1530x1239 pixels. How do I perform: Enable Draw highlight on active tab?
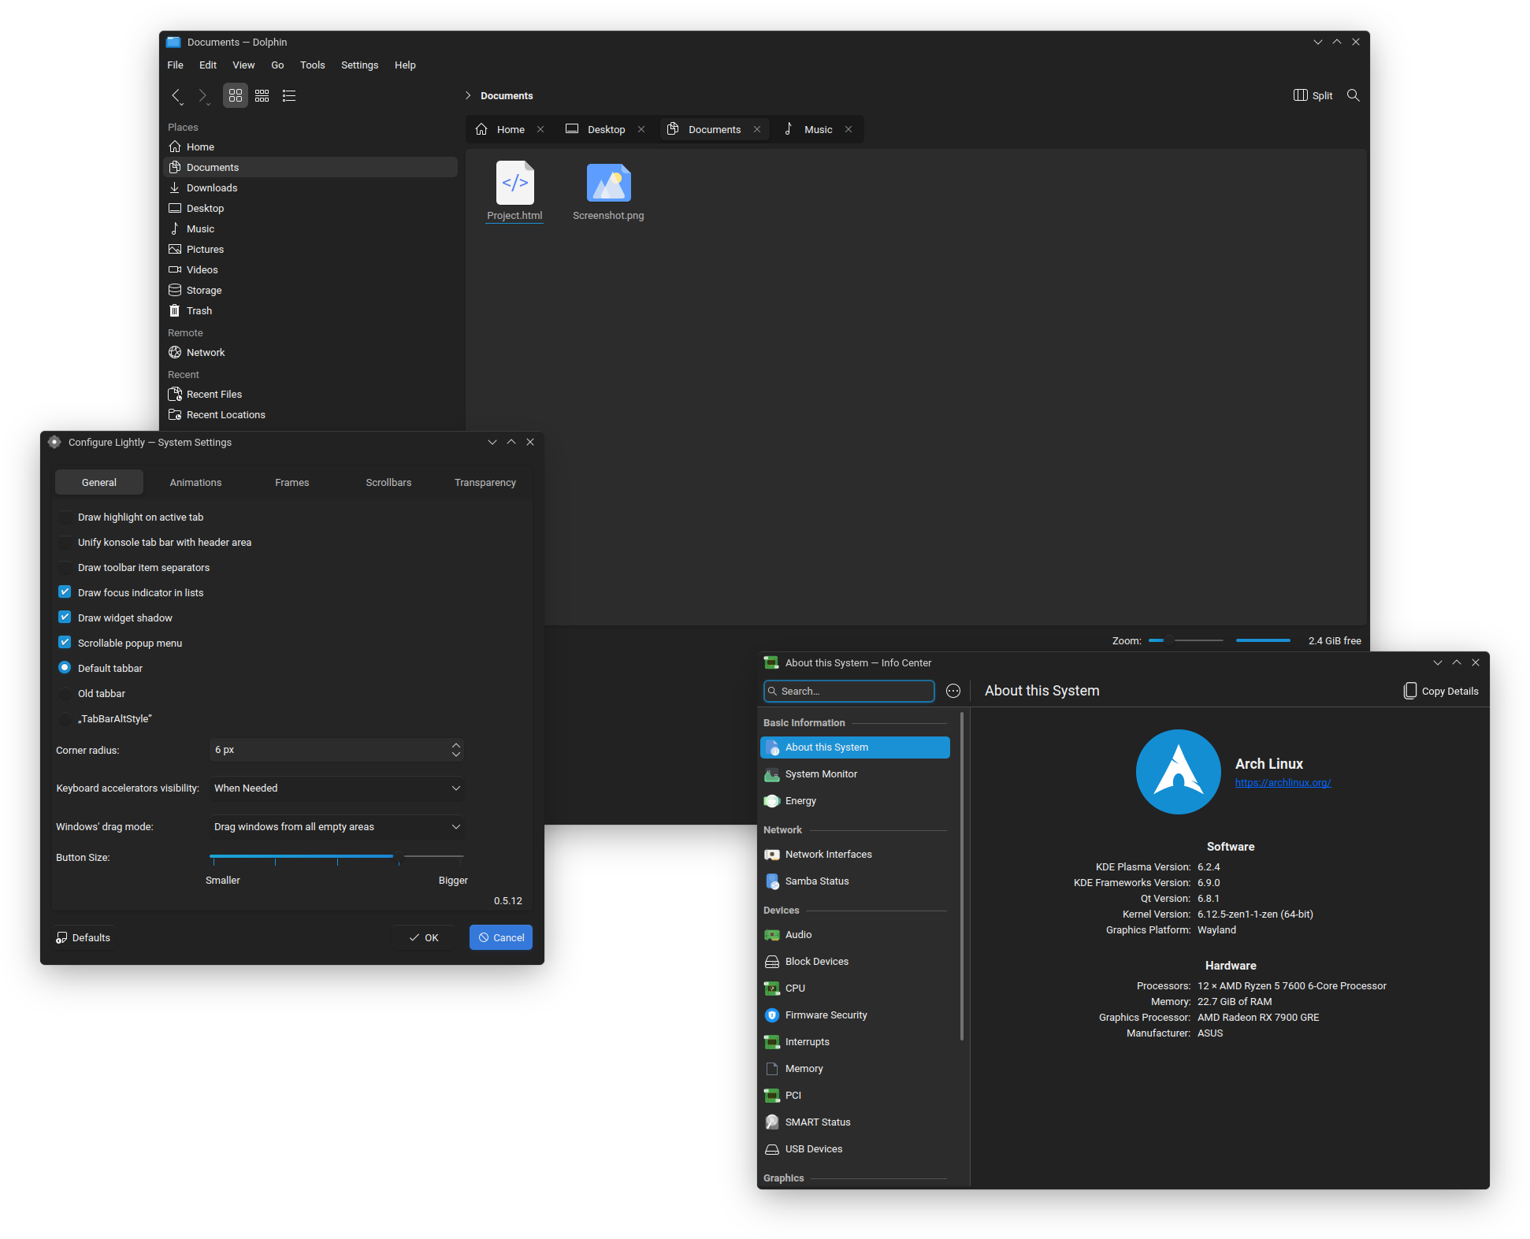click(64, 517)
